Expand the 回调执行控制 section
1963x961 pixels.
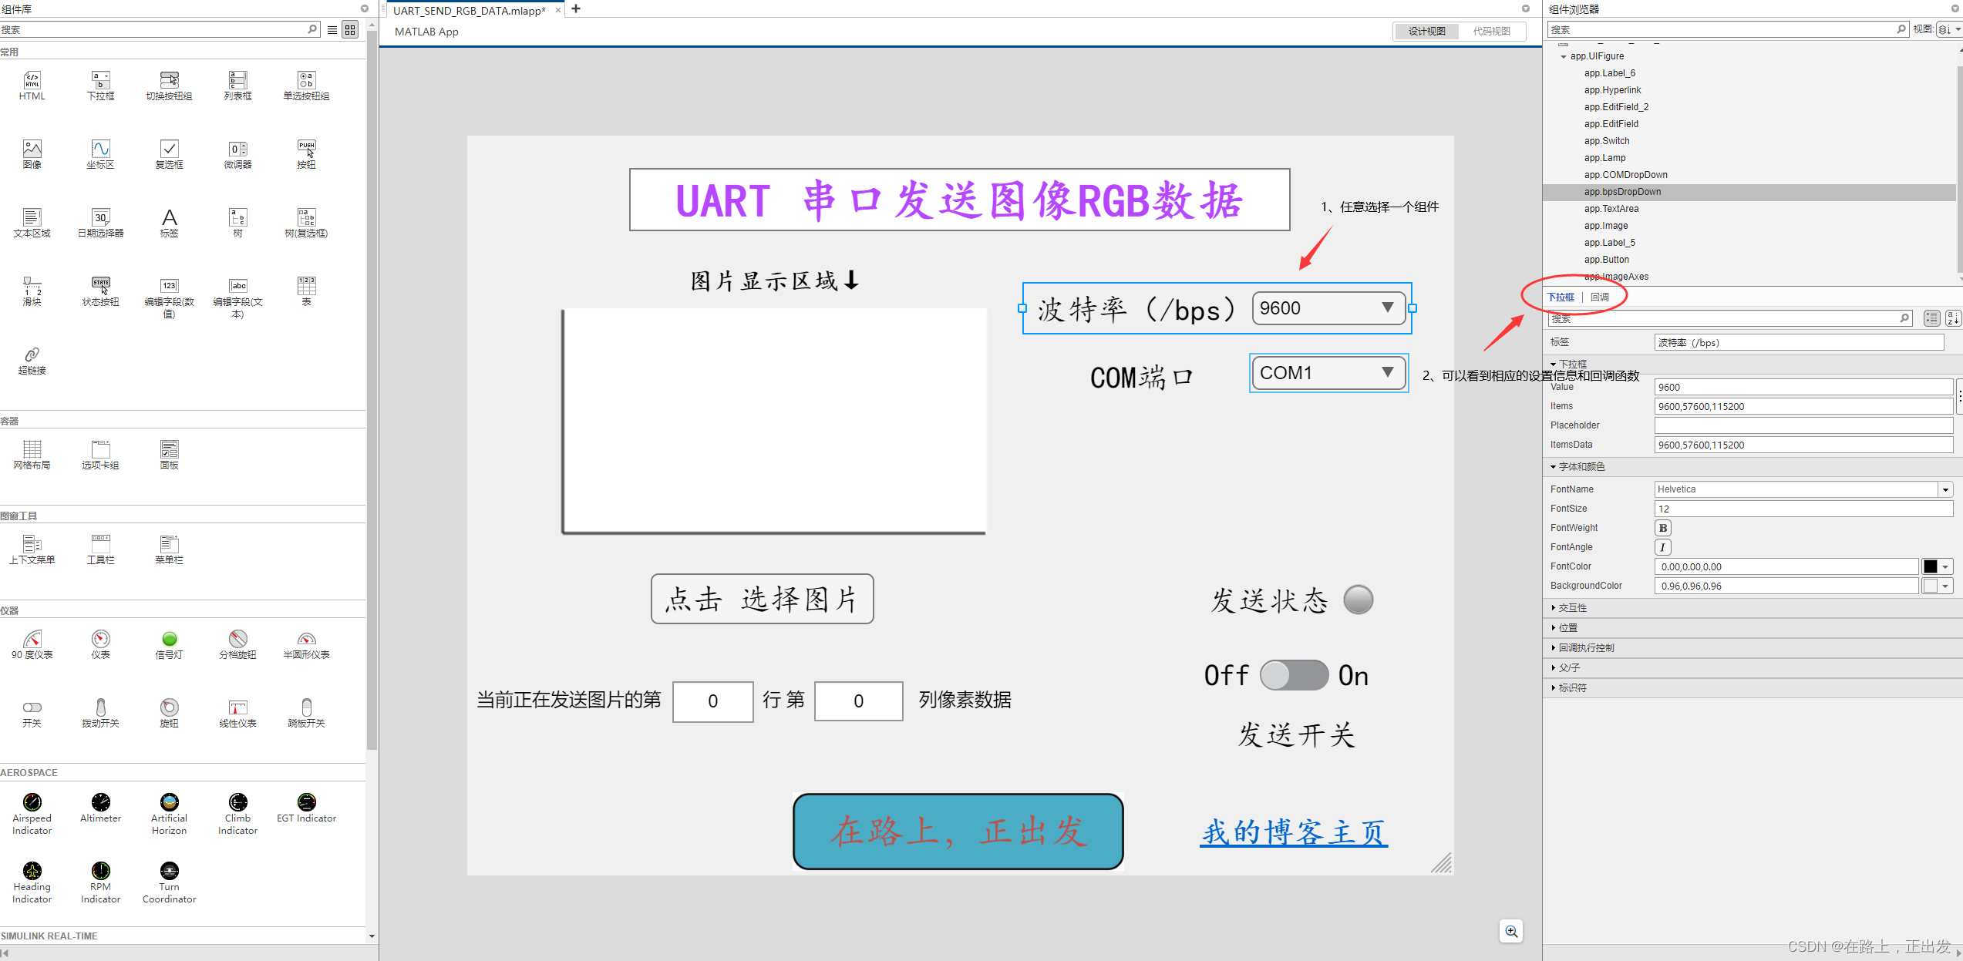tap(1553, 648)
